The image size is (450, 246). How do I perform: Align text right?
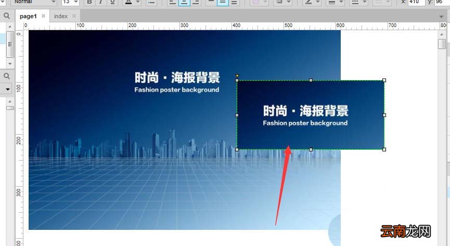pyautogui.click(x=196, y=2)
